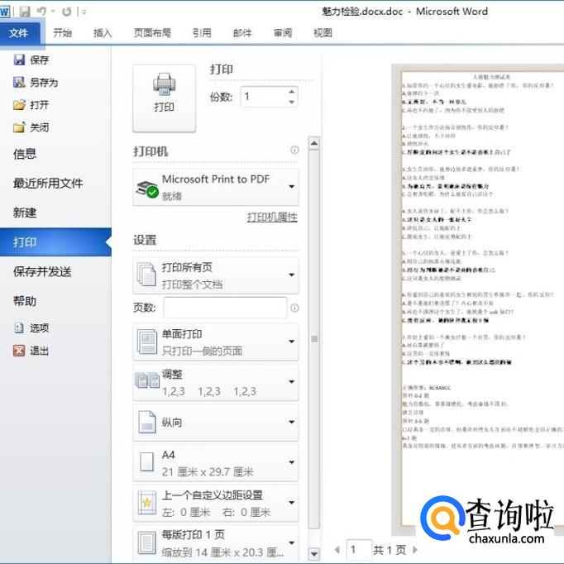Screen dimensions: 564x564
Task: Click the settings scrollbar down arrow
Action: (314, 554)
